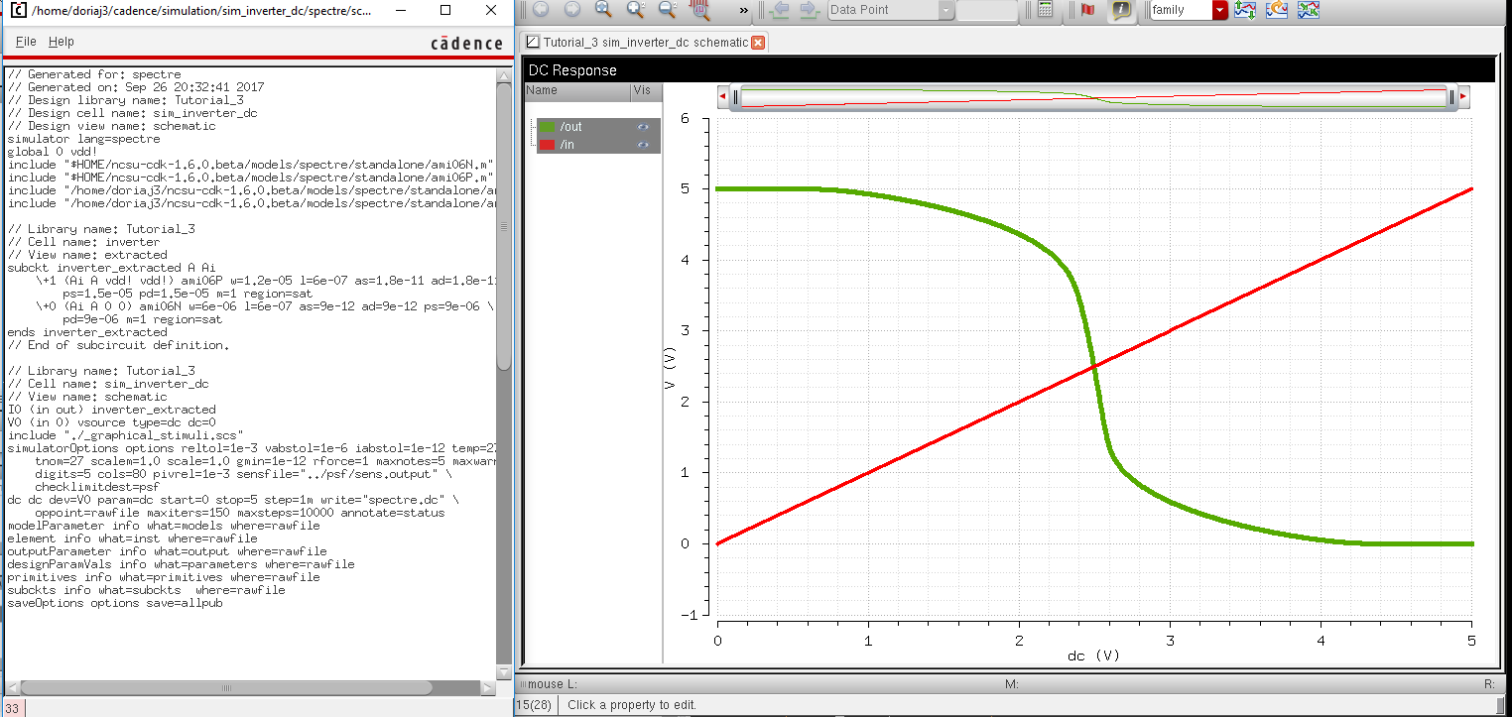Open the Help menu
This screenshot has height=717, width=1512.
pos(62,42)
